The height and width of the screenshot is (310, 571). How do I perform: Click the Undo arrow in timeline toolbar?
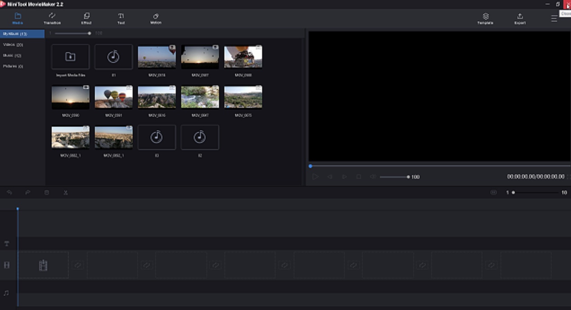9,192
